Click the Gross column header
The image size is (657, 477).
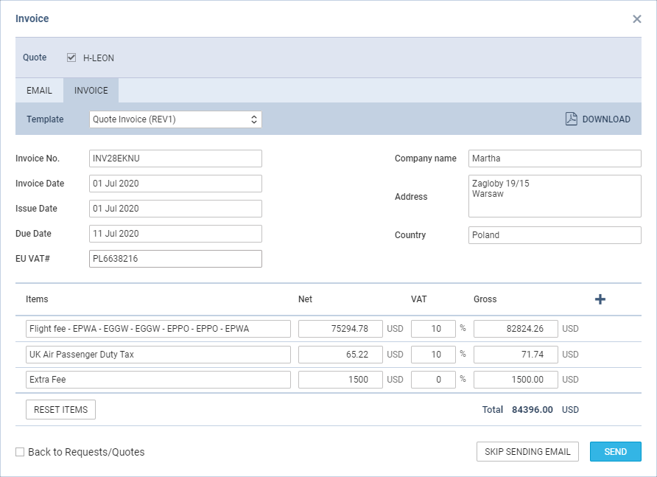485,299
